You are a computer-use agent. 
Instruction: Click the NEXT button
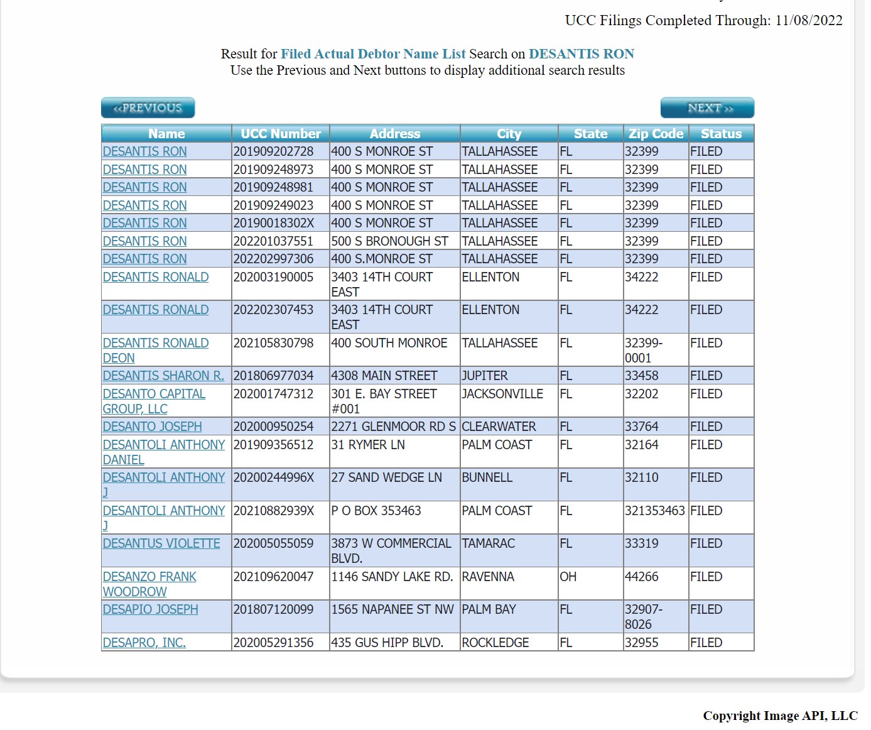tap(707, 108)
